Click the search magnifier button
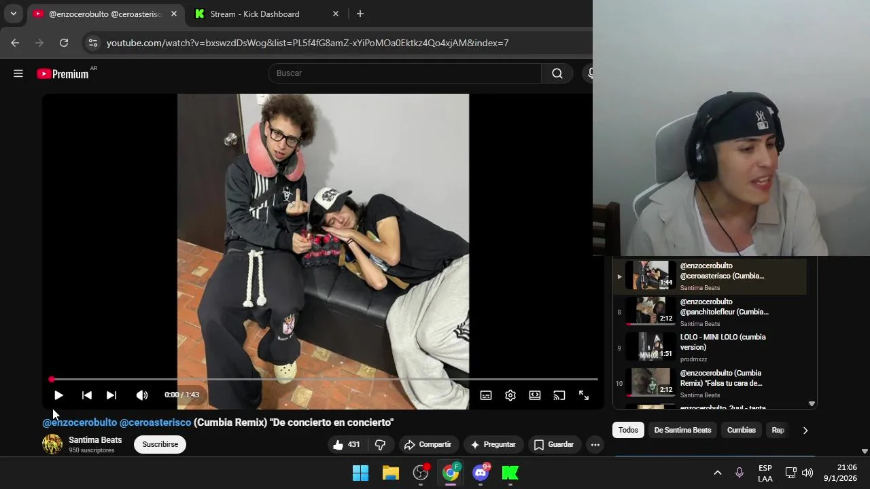The width and height of the screenshot is (870, 489). [x=557, y=73]
